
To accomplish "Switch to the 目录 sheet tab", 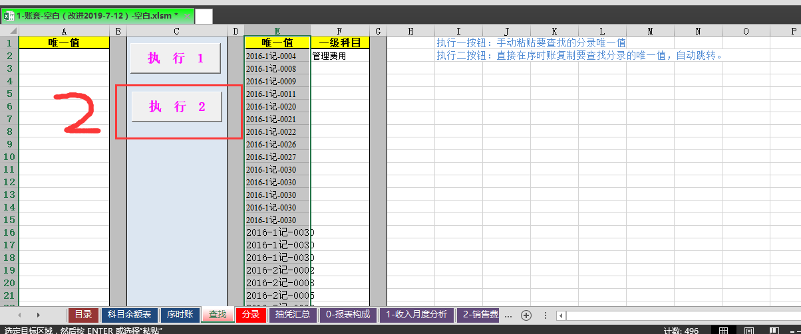I will click(83, 315).
